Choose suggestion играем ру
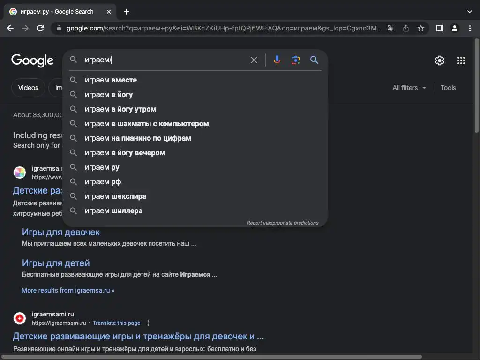This screenshot has height=360, width=480. [x=195, y=167]
